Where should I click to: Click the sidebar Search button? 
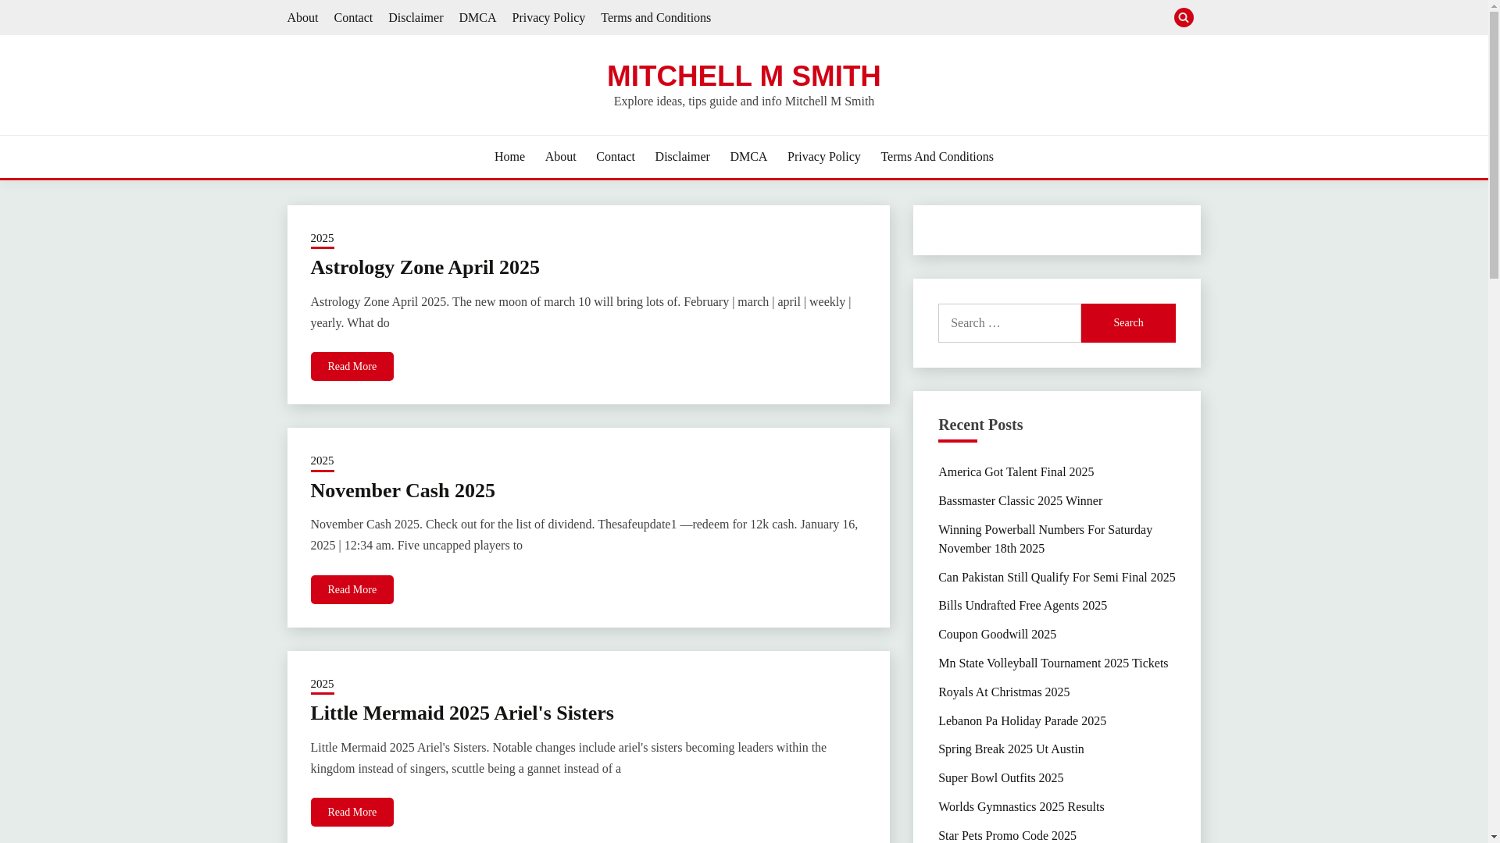(1128, 323)
